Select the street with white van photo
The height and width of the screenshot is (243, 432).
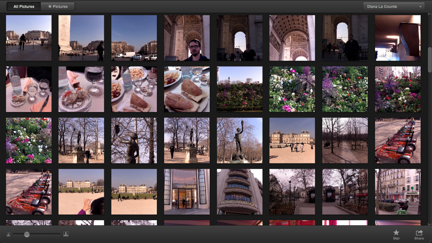pos(134,38)
